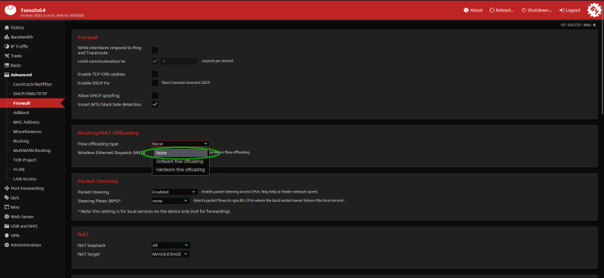Click the IP Traffic pie icon
This screenshot has height=278, width=604.
coord(7,47)
